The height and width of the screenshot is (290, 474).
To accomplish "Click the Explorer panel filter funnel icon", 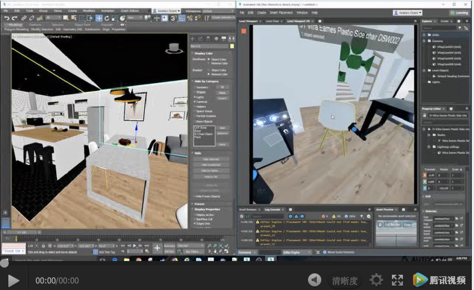I will pos(460,28).
